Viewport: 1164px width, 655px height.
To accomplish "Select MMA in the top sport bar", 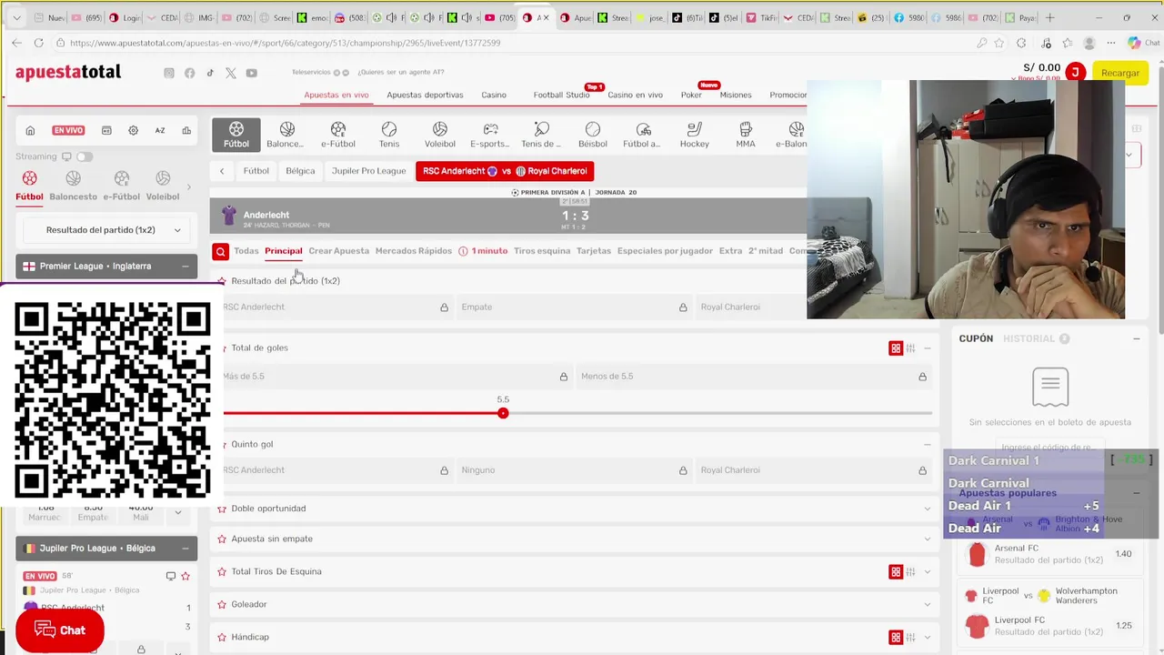I will [746, 135].
